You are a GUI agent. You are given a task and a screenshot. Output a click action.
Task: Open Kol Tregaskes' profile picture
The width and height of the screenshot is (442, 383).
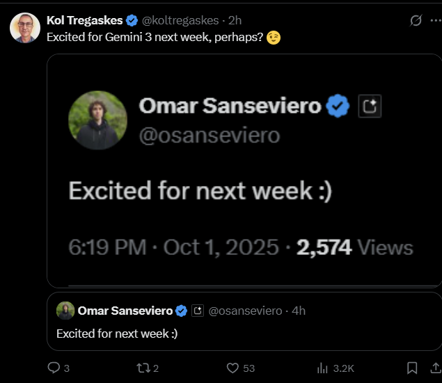(x=24, y=28)
